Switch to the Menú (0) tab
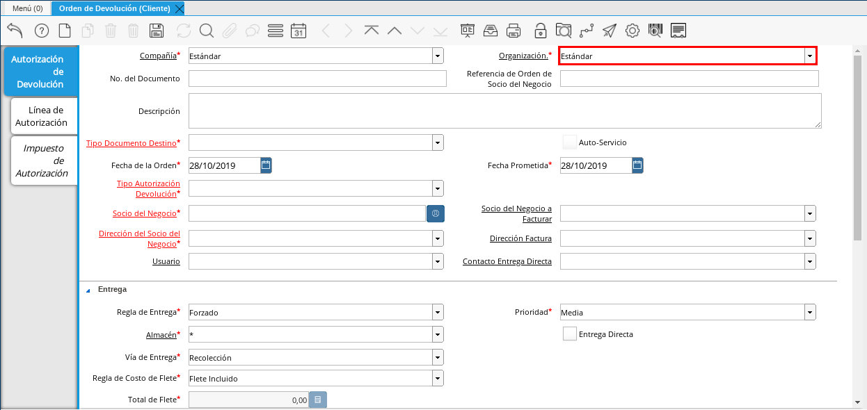 tap(27, 8)
